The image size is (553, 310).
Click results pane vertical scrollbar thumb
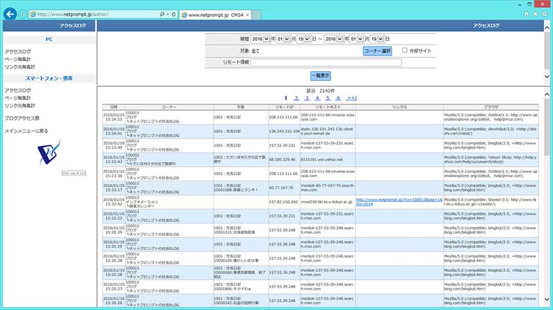547,127
